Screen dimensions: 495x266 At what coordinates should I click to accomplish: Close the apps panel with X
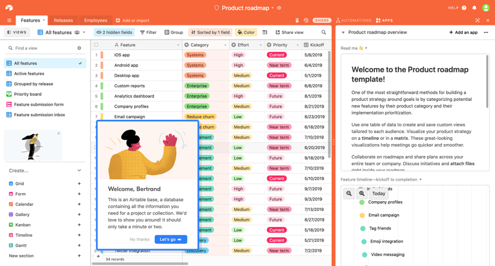point(488,20)
